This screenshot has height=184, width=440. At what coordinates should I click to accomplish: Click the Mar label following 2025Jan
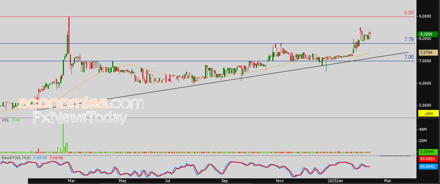point(387,181)
